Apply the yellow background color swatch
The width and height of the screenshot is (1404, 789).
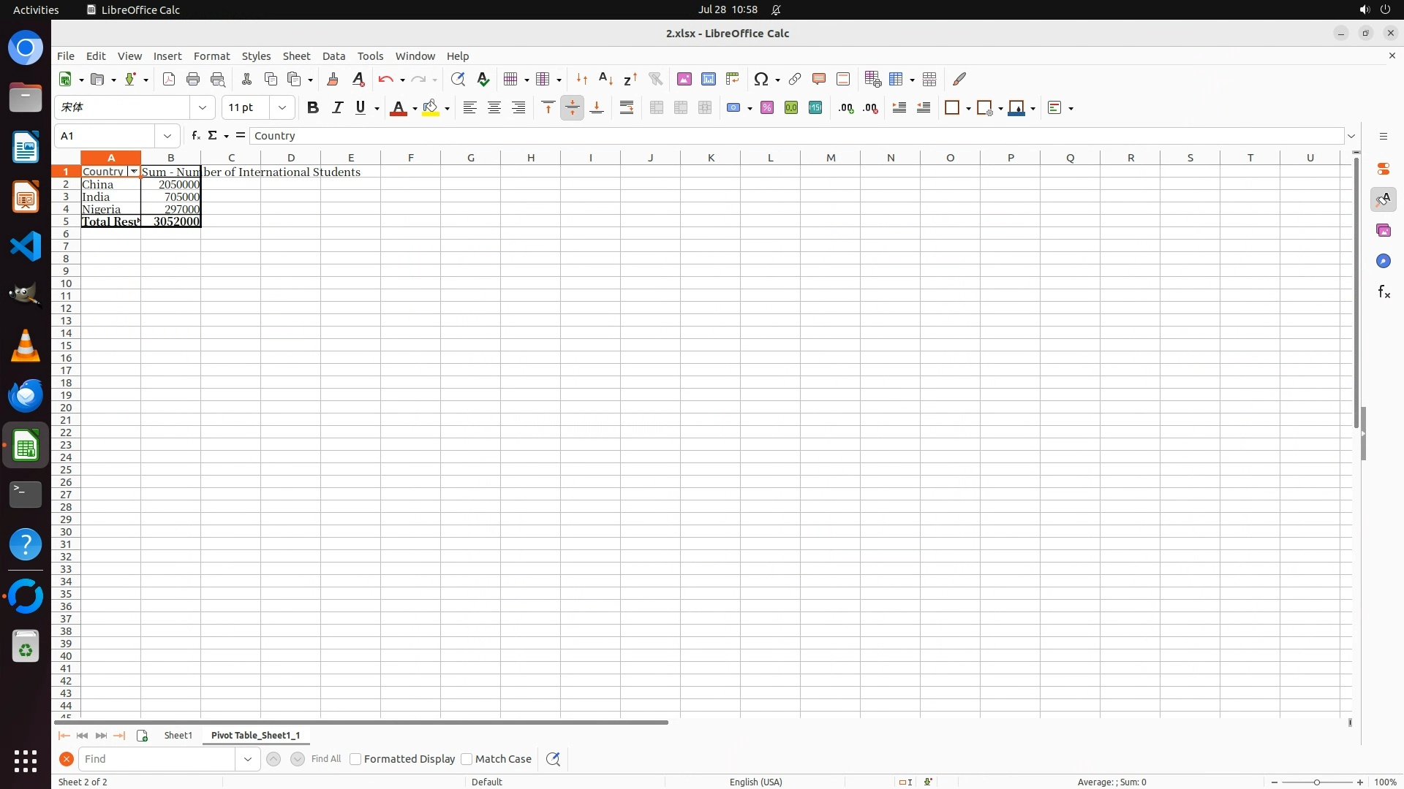[x=431, y=108]
